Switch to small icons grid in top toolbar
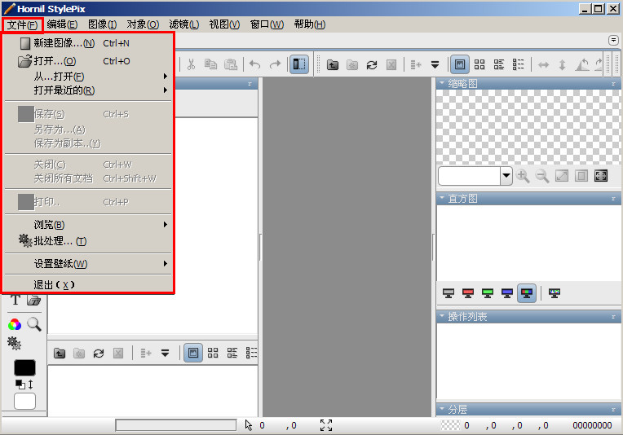 click(479, 64)
